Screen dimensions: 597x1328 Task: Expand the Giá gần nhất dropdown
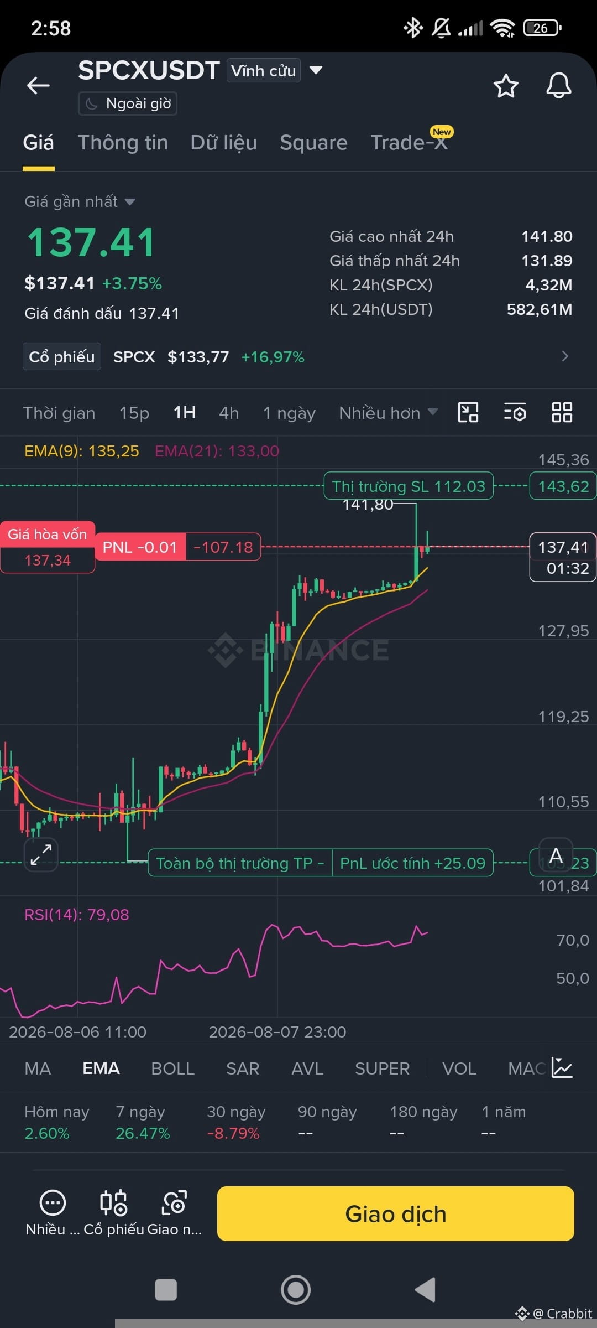point(130,202)
